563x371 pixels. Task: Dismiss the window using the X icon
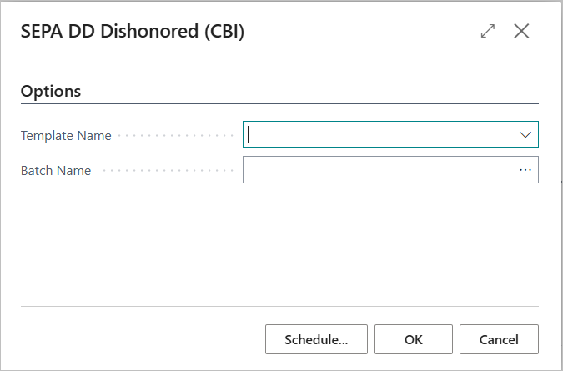pyautogui.click(x=521, y=31)
